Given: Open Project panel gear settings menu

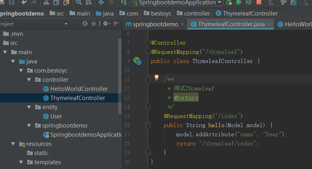Looking at the screenshot, I should [106, 24].
